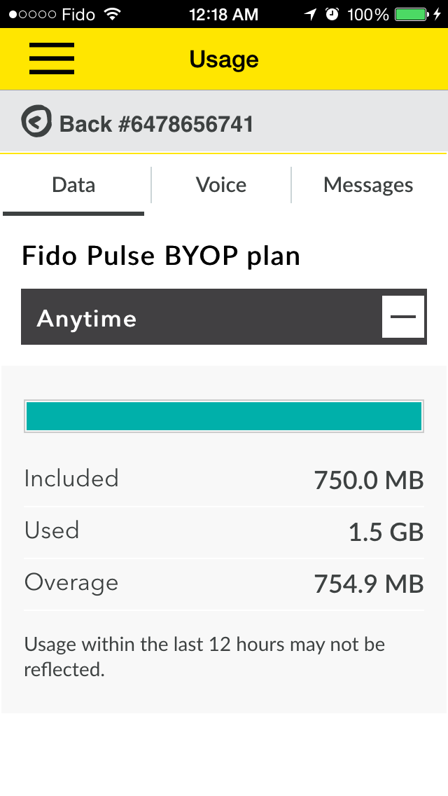Tap the alarm clock icon in the status bar

tap(332, 13)
